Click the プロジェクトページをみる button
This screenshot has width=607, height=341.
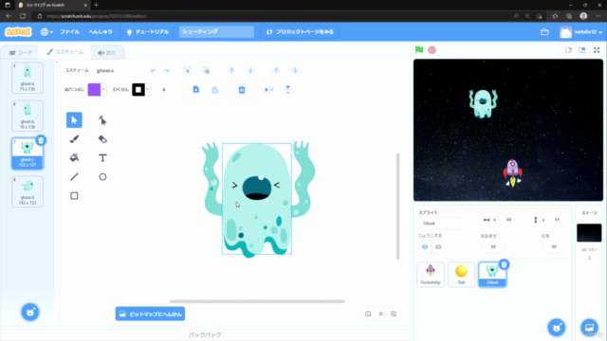300,31
